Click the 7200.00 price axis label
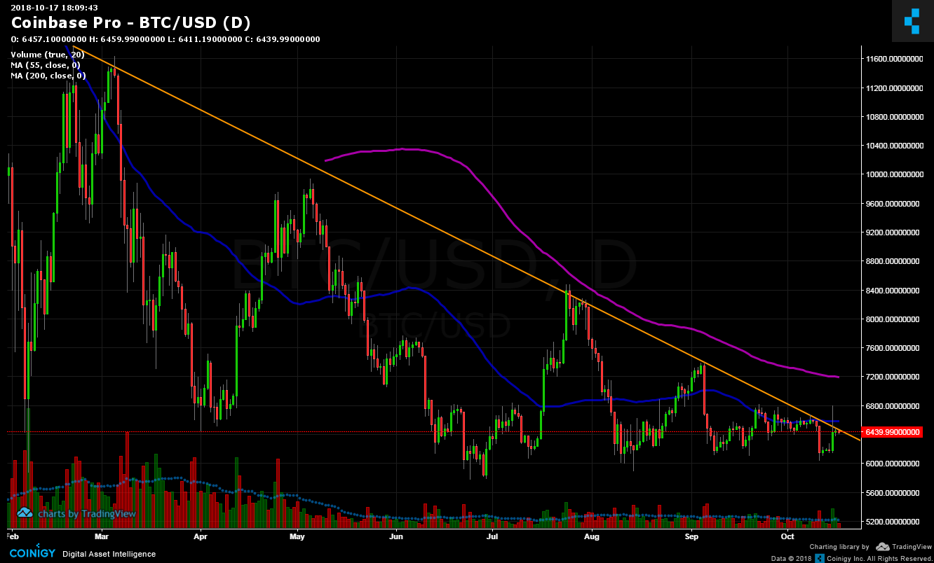 (893, 377)
